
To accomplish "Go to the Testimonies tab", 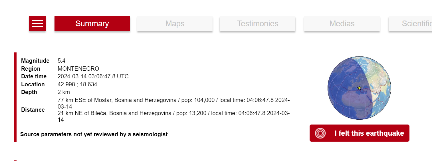I will (257, 24).
